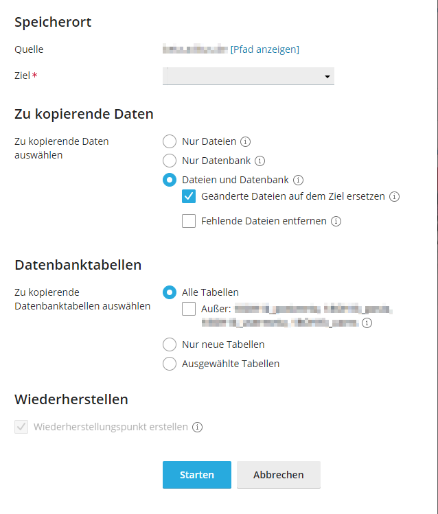Click info icon next to Nur Dateien
438x514 pixels.
[245, 141]
